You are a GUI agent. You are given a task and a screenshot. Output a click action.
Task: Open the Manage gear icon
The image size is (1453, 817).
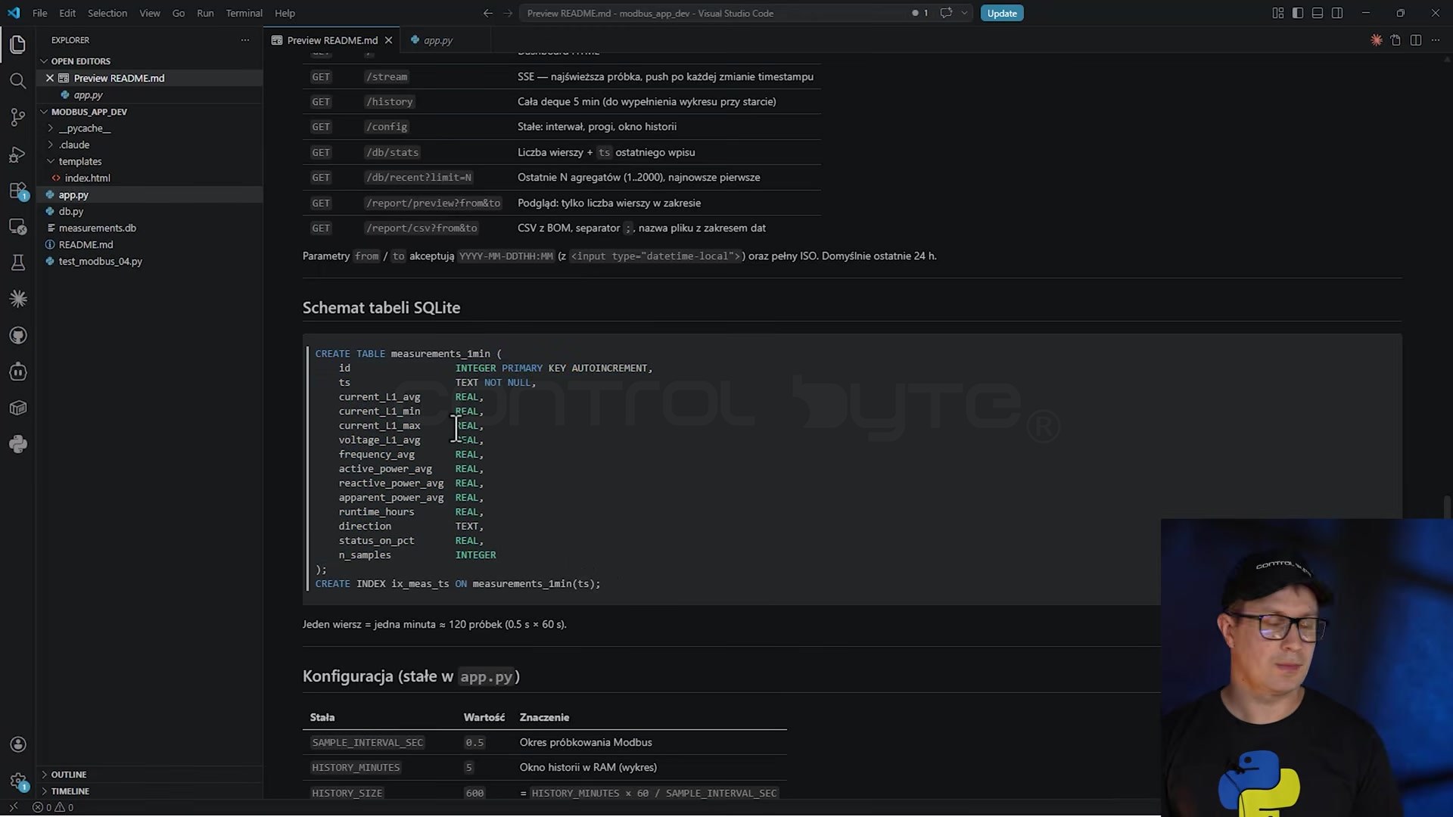coord(18,781)
